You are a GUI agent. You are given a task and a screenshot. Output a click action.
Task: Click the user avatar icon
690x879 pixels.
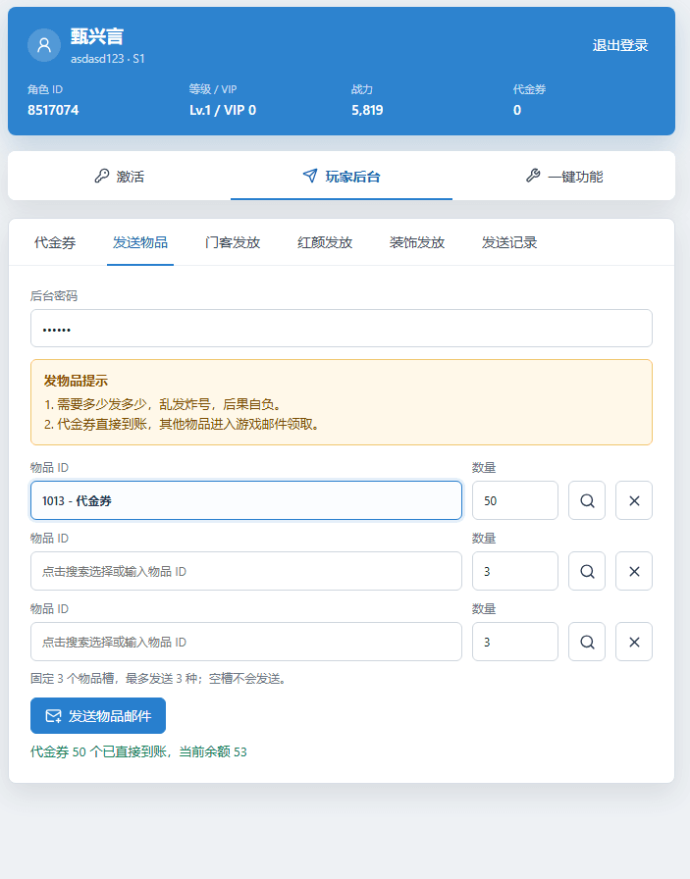pos(44,45)
